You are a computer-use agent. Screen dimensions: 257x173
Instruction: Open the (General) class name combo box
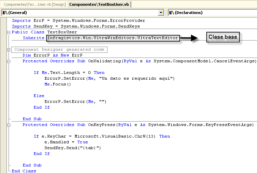(83, 13)
